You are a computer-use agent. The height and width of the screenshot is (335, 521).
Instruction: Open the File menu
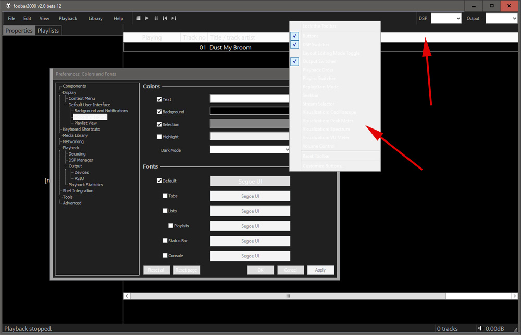coord(11,18)
